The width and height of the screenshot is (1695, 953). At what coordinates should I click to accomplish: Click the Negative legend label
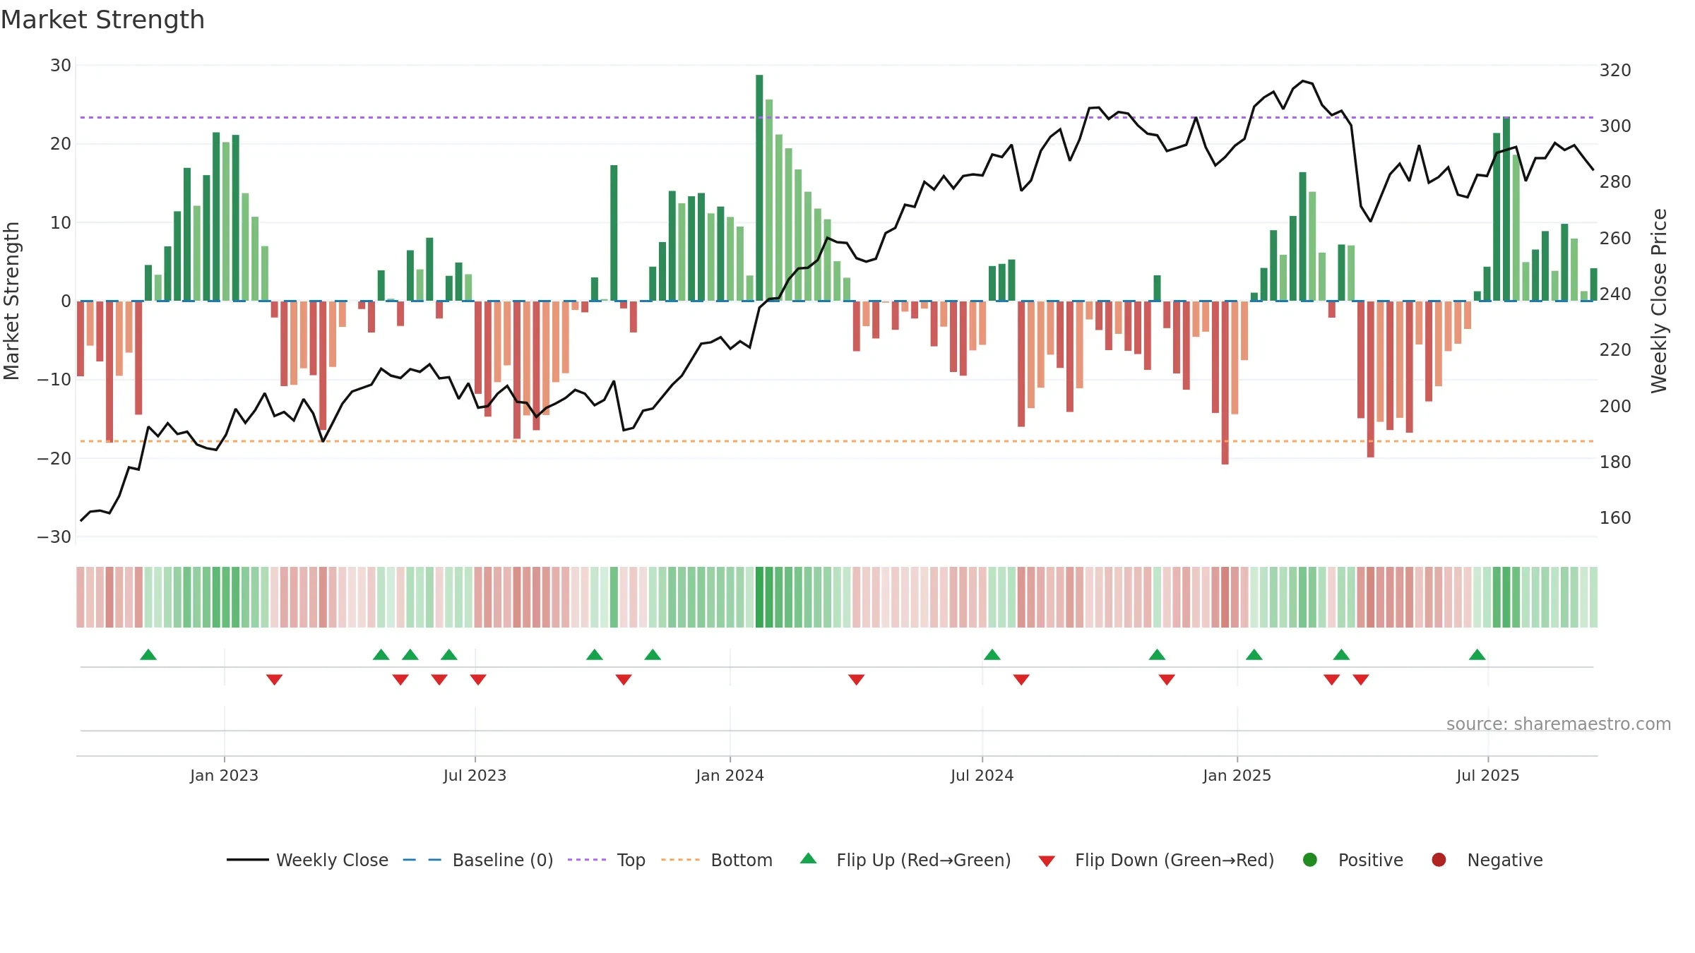1505,860
